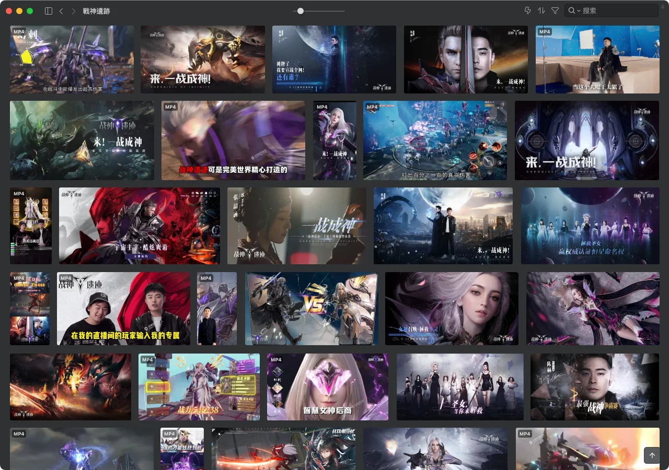Expand the search options dropdown chevron
Viewport: 669px width, 470px height.
click(x=579, y=11)
